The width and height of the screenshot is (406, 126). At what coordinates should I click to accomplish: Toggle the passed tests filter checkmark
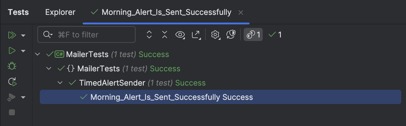(275, 35)
